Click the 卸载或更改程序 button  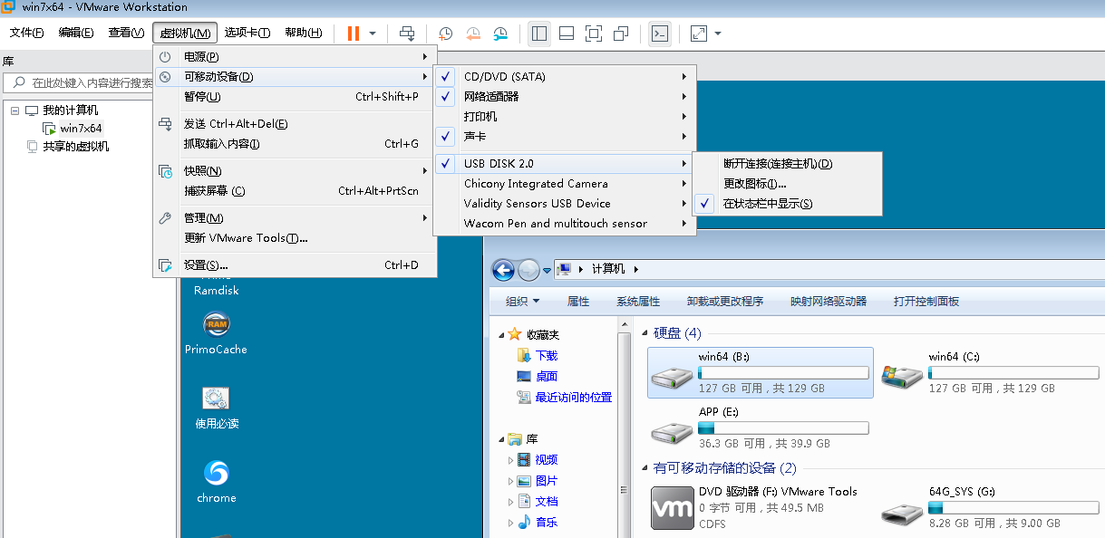tap(725, 302)
